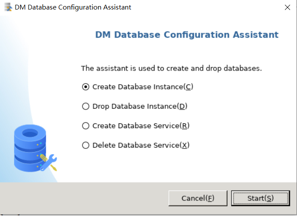
Task: Click the "Delete Database Service(X)" label text
Action: [141, 145]
